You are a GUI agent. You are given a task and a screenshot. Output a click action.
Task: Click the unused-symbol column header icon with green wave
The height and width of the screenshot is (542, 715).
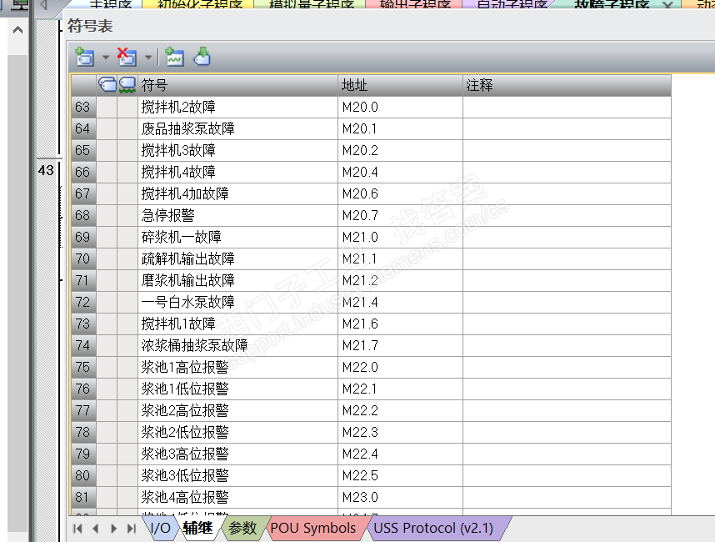point(127,85)
